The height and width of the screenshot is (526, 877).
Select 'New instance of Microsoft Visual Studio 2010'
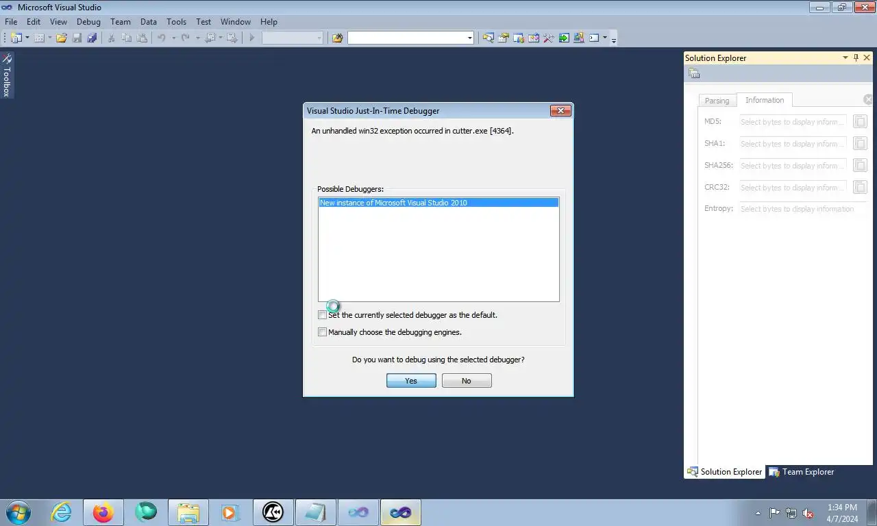(438, 203)
